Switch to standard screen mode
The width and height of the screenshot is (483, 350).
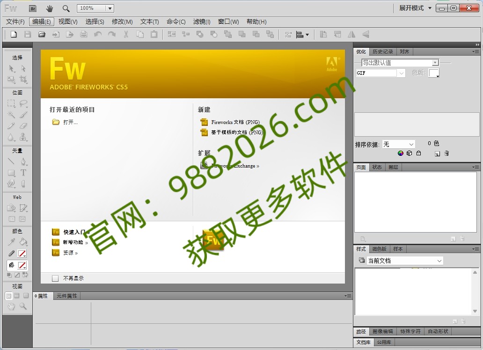point(8,296)
